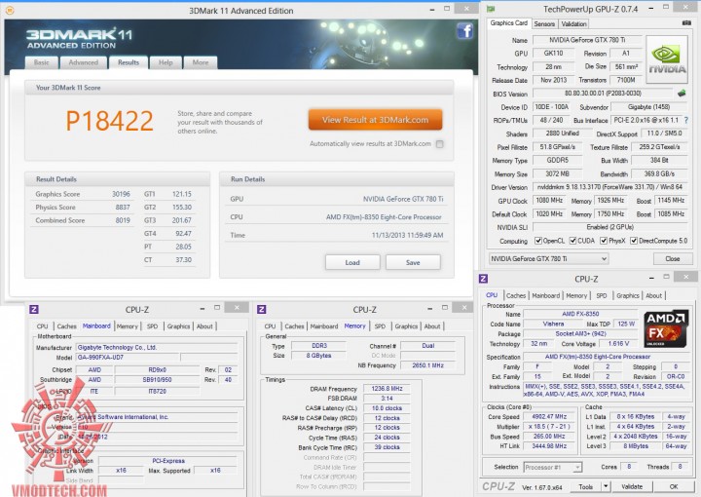
Task: Click the Close button in GPU-Z
Action: pos(673,258)
